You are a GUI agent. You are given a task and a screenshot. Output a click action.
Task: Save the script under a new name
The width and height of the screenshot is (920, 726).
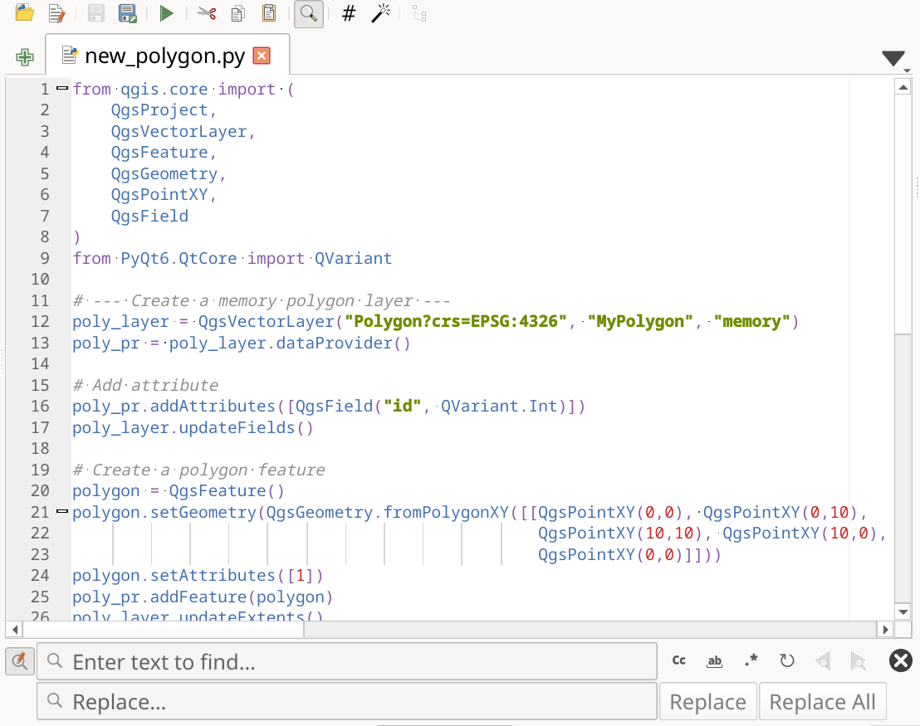pyautogui.click(x=127, y=13)
